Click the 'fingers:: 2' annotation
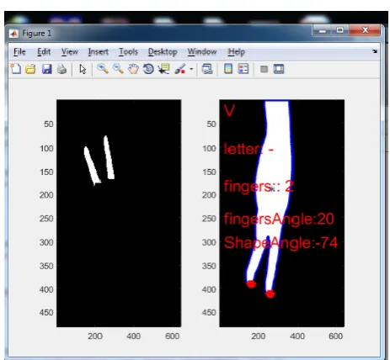The height and width of the screenshot is (360, 390). (x=259, y=187)
